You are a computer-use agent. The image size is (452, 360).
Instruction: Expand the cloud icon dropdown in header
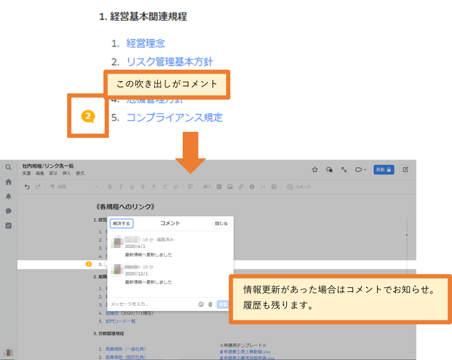tap(361, 170)
